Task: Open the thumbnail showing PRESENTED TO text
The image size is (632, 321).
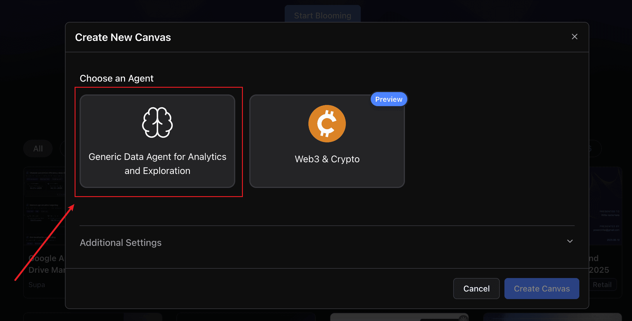Action: [605, 206]
